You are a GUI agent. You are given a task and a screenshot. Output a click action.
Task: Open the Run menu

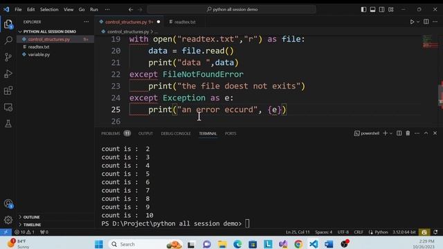point(94,9)
